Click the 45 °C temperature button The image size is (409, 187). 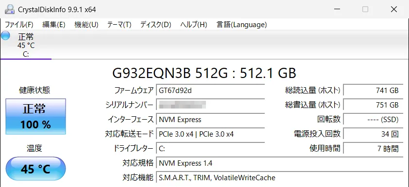[36, 169]
